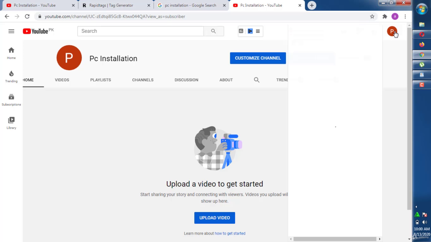The width and height of the screenshot is (431, 242).
Task: Click the horizontal scrollbar right arrow
Action: point(379,239)
